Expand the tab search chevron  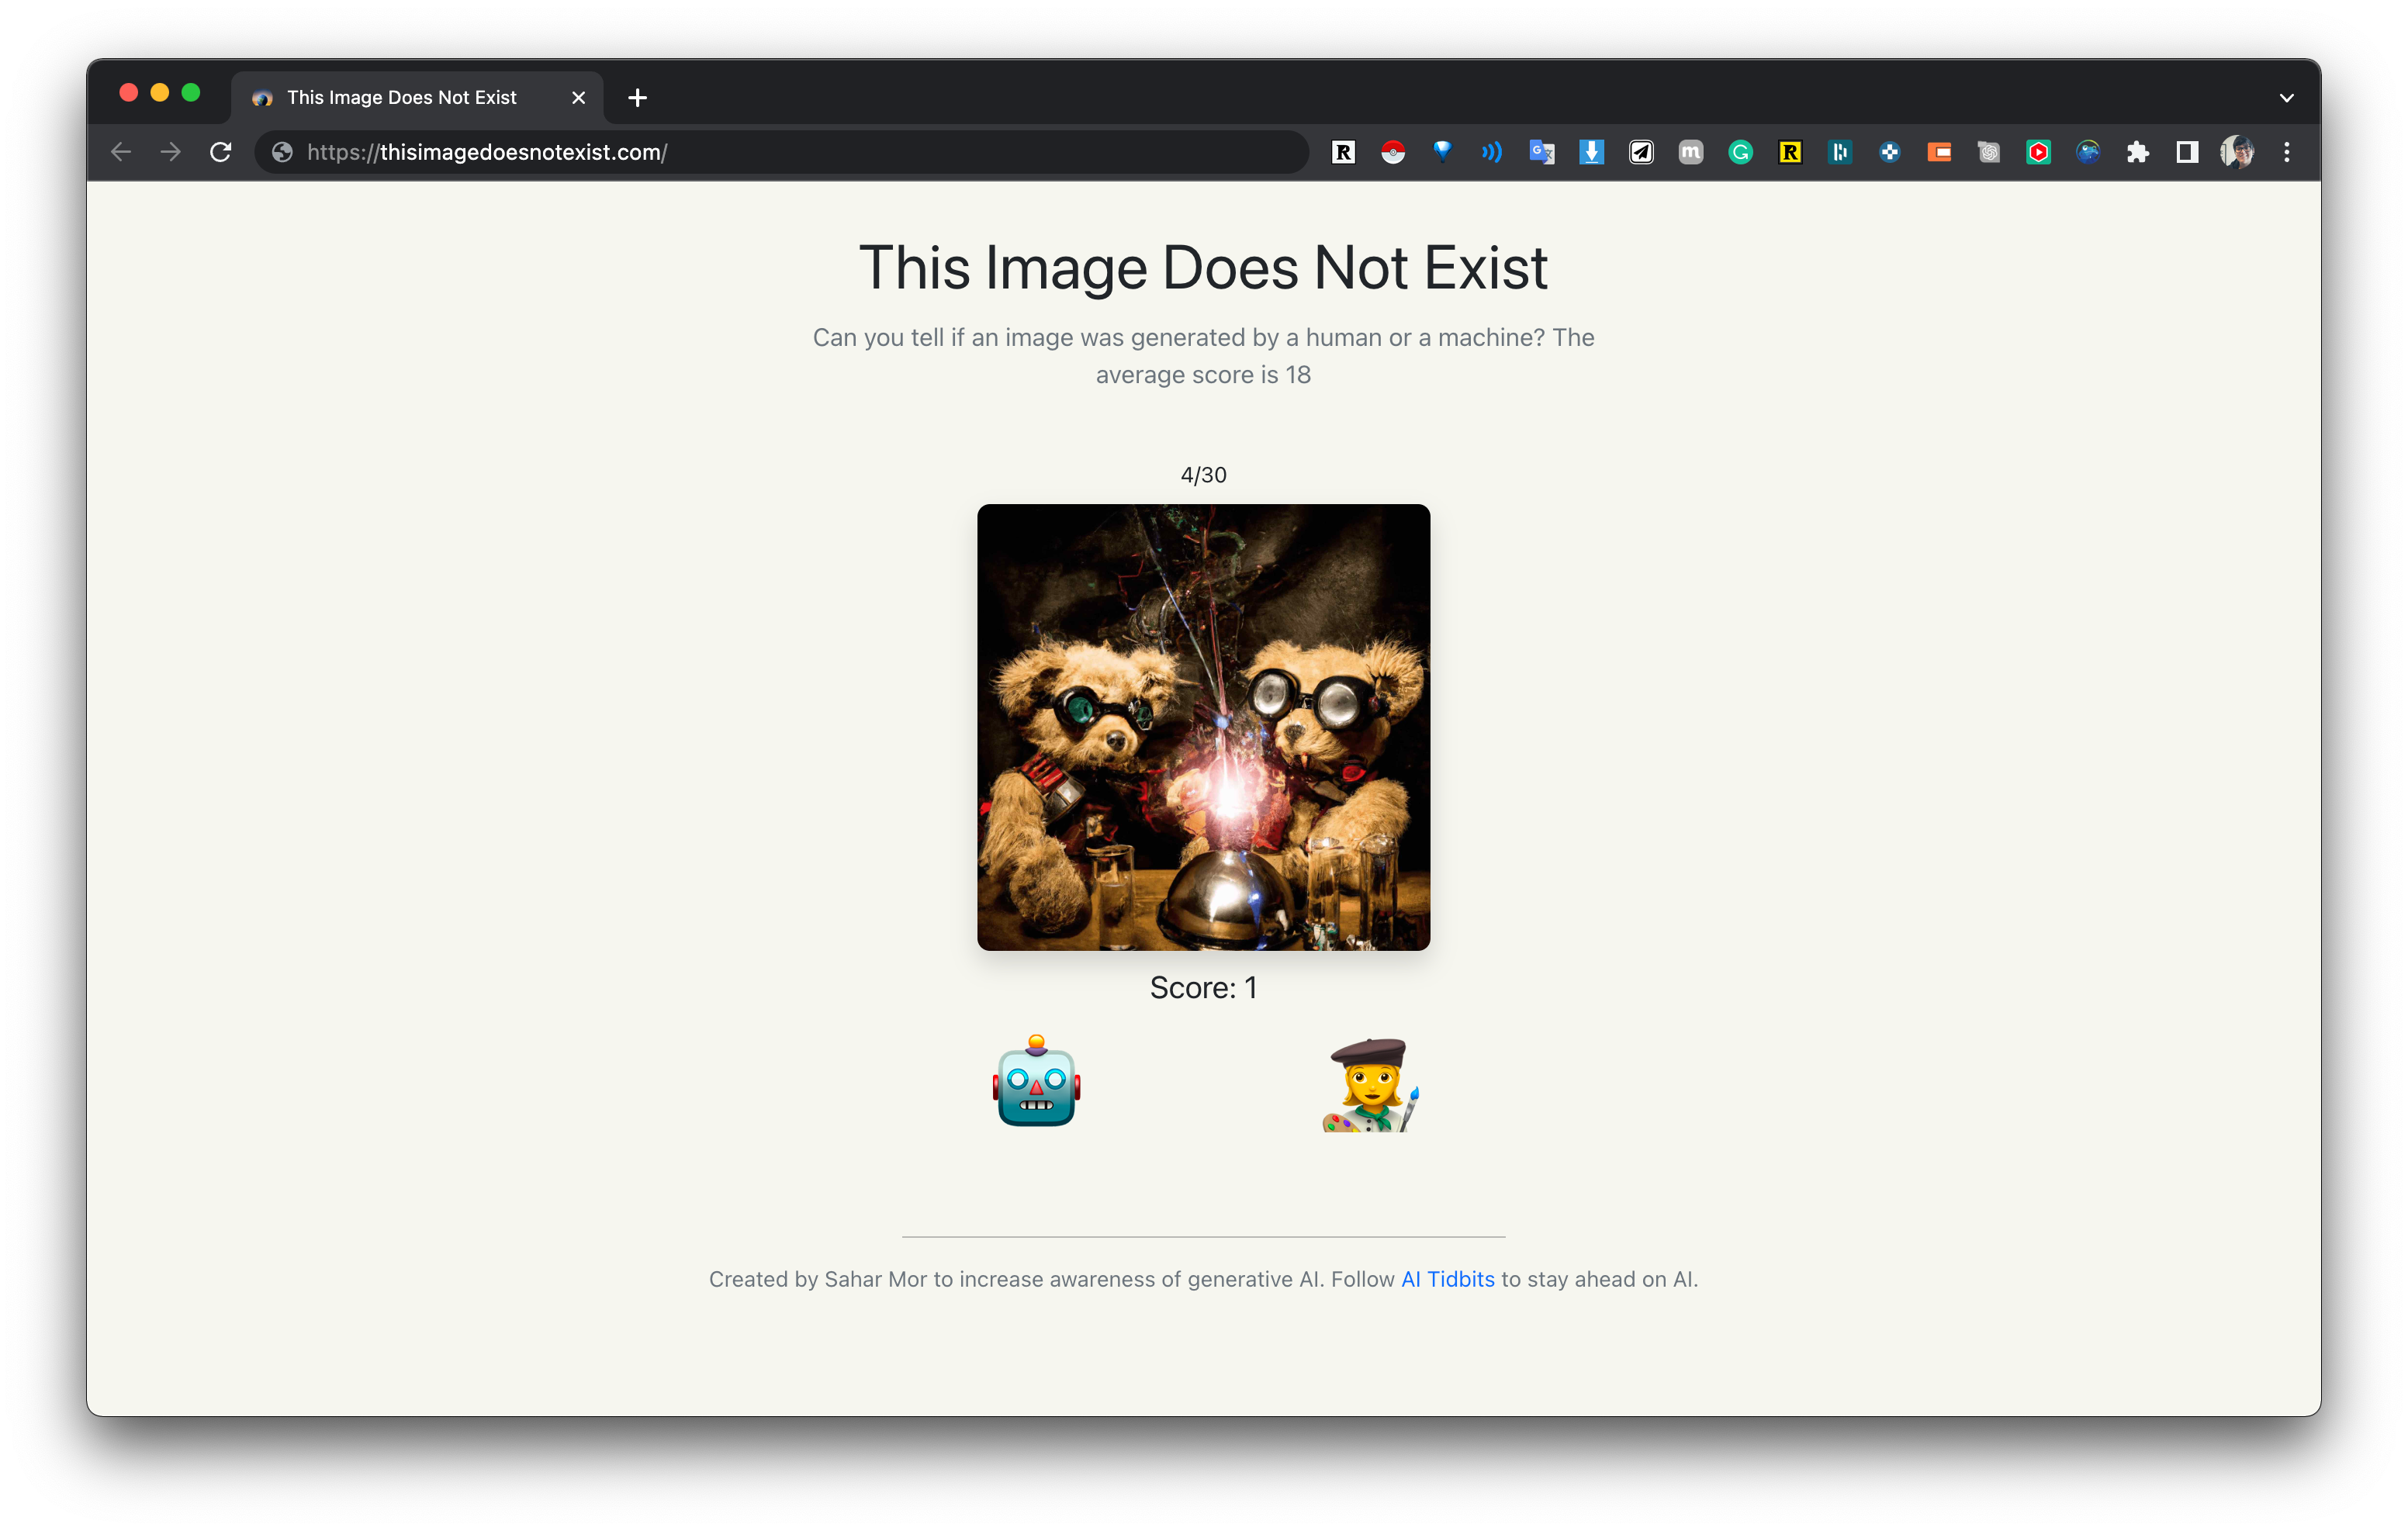pos(2286,98)
